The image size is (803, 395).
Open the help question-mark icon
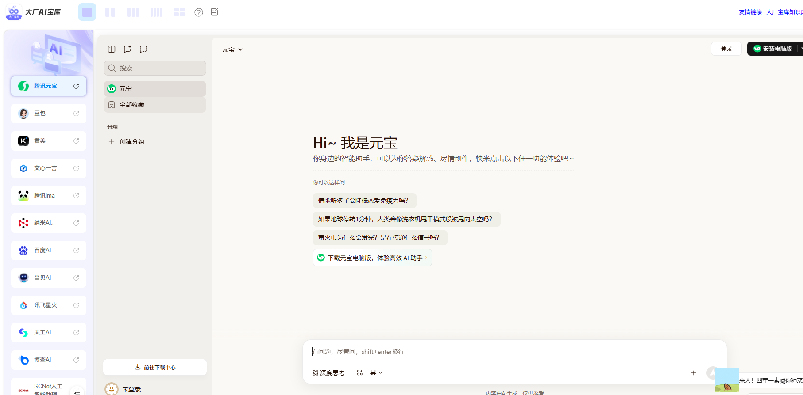coord(199,12)
